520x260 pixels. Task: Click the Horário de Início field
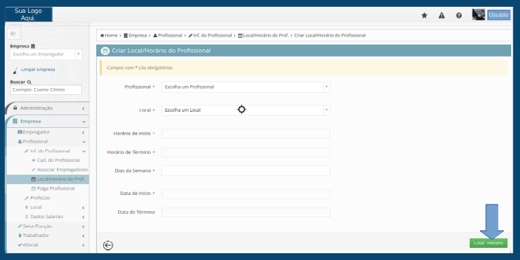pos(245,134)
